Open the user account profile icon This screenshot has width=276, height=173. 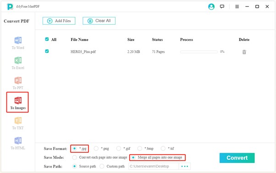tap(211, 7)
